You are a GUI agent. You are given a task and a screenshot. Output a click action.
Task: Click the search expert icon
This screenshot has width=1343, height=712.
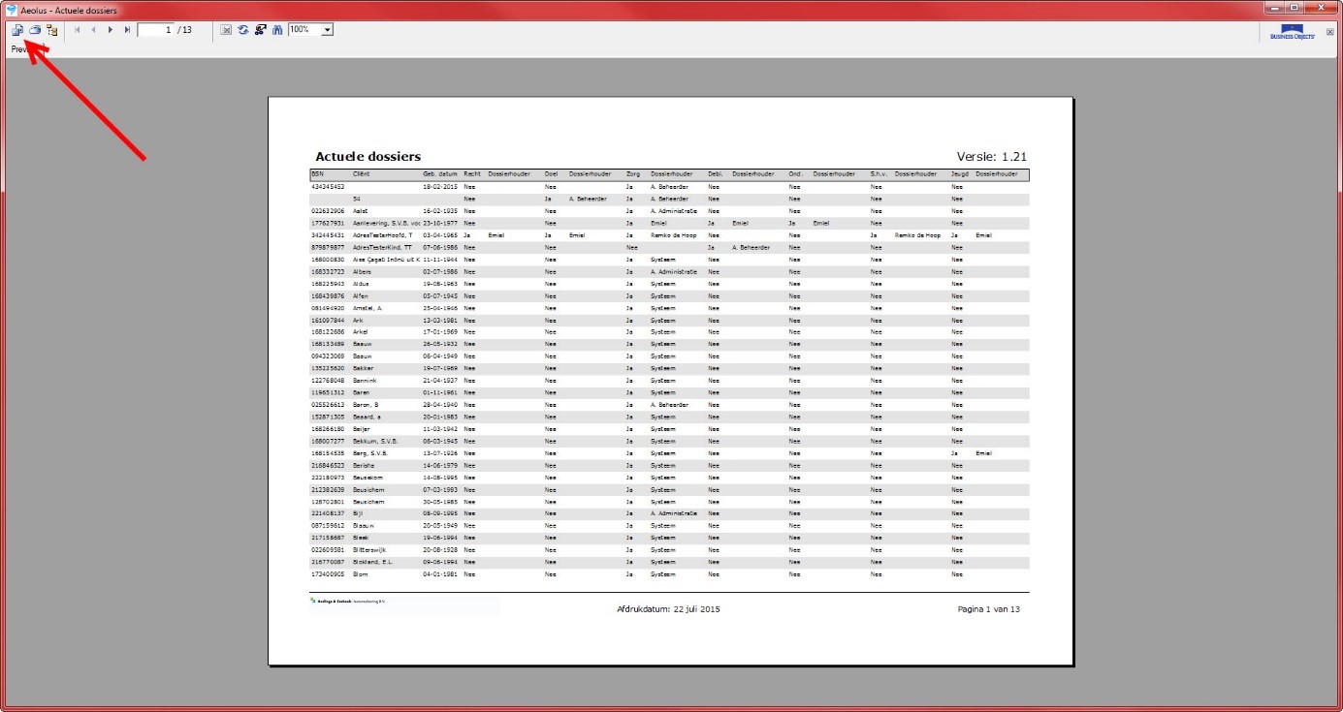260,30
